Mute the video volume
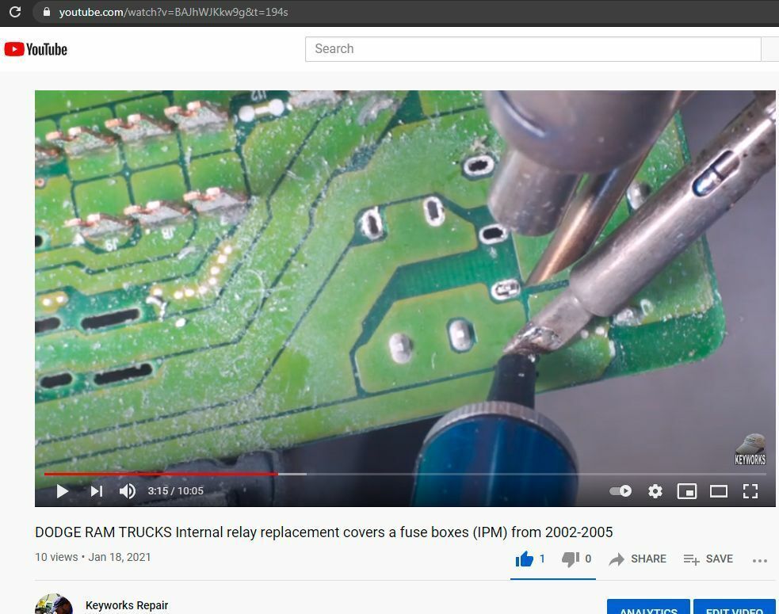Image resolution: width=779 pixels, height=614 pixels. 128,491
